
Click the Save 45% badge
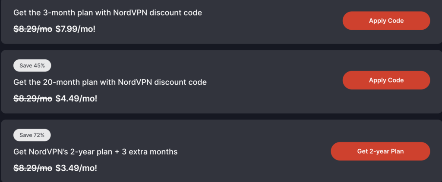32,65
